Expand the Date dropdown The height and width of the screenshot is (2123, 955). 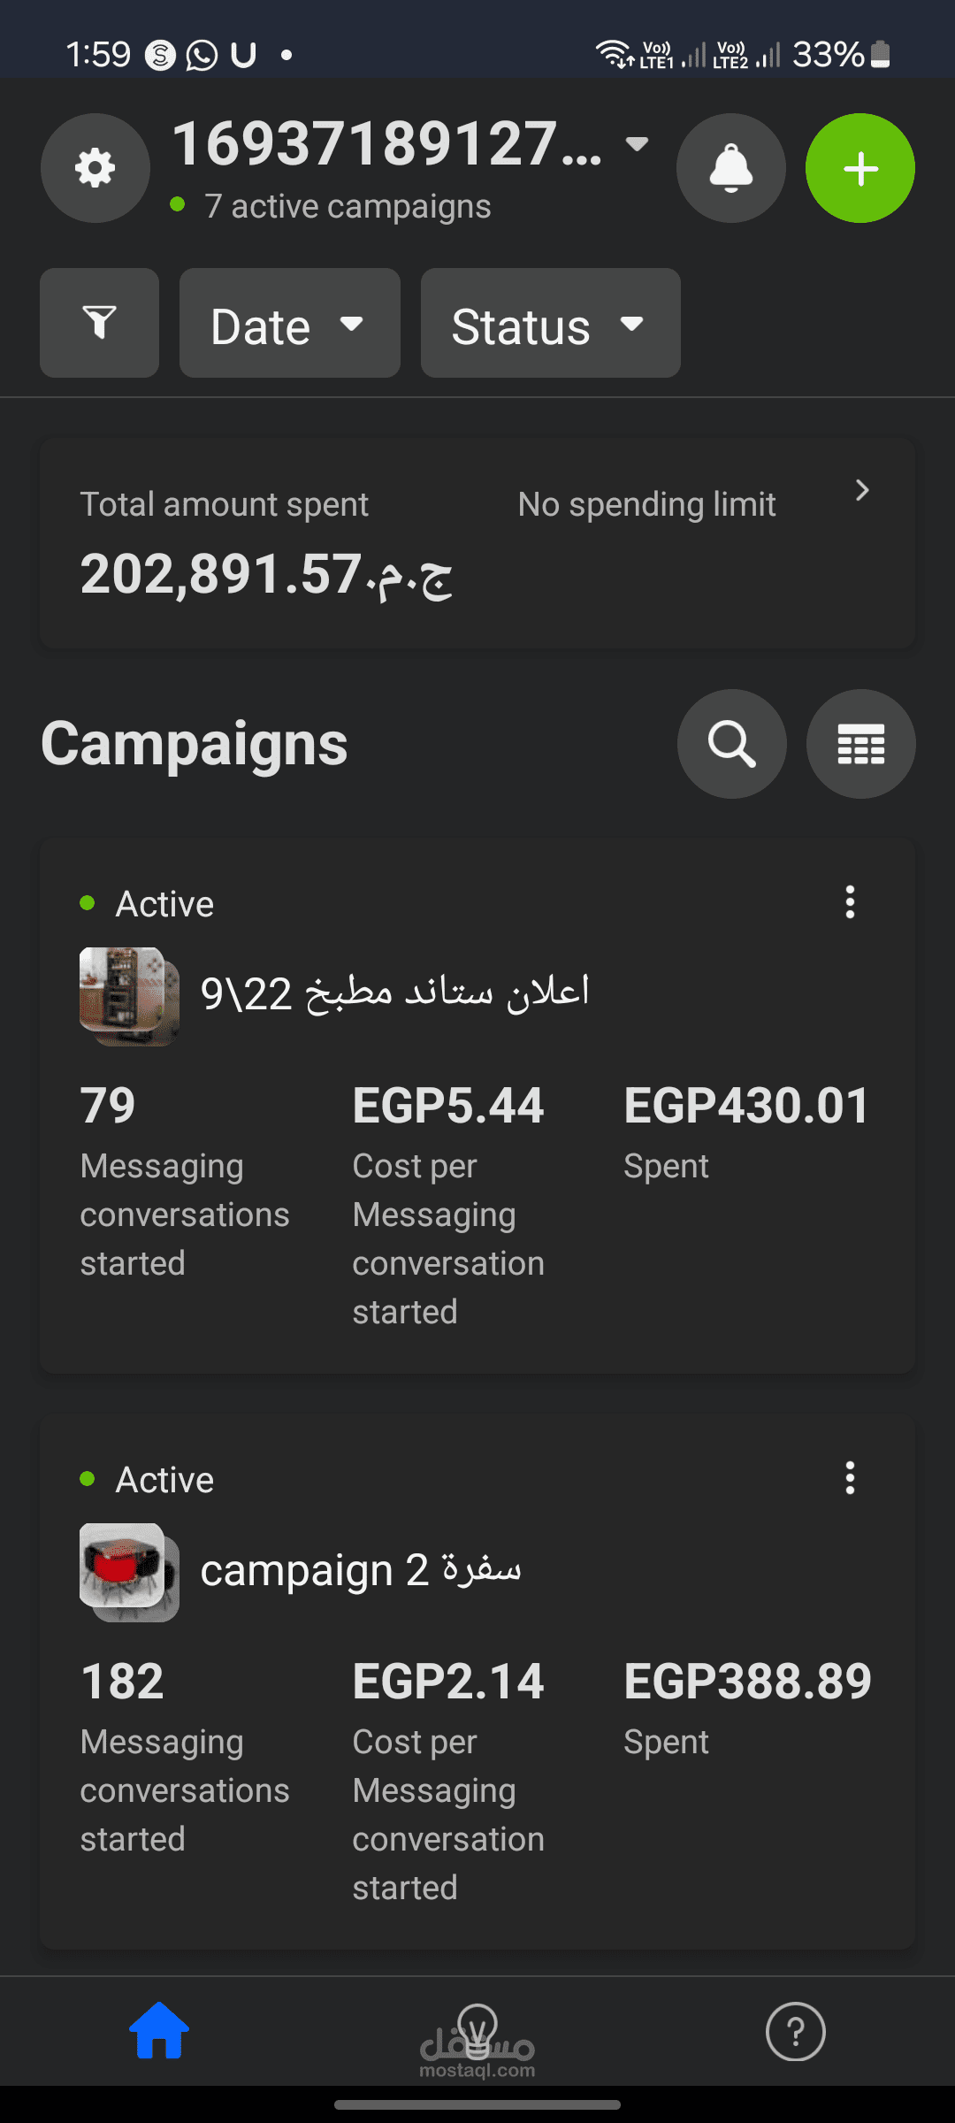click(289, 324)
